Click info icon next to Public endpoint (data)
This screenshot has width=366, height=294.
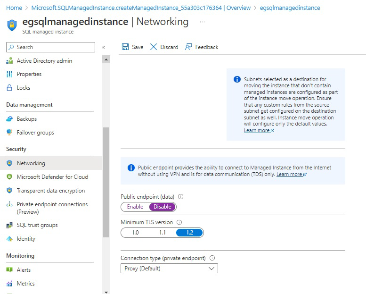(x=181, y=197)
